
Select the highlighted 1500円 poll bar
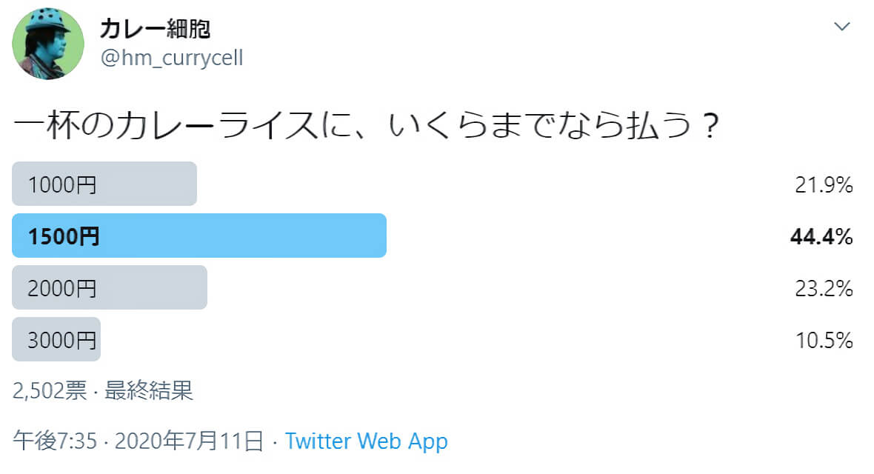(x=199, y=236)
